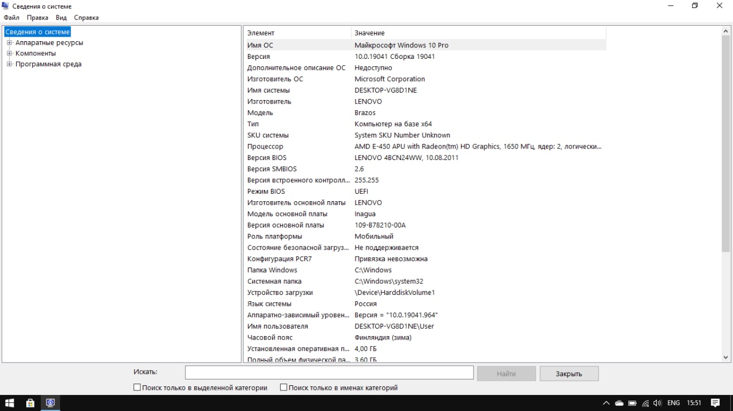Screen dimensions: 733x411
Task: Select the Дополнительное описание ОС row
Action: pos(425,67)
